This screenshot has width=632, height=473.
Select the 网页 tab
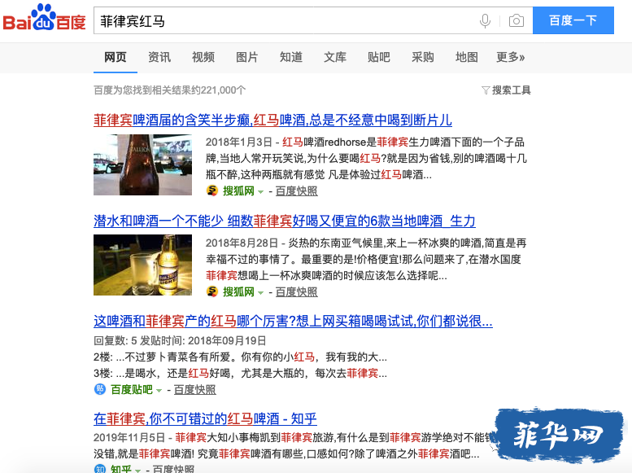(x=116, y=57)
